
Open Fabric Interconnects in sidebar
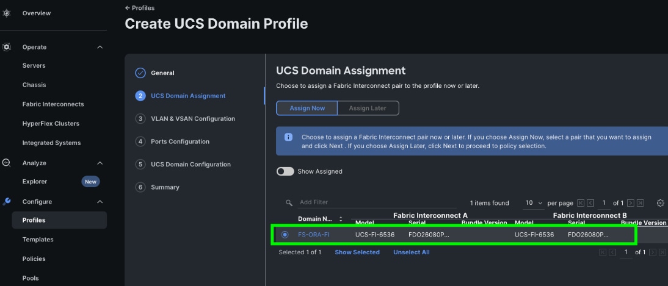pyautogui.click(x=53, y=104)
